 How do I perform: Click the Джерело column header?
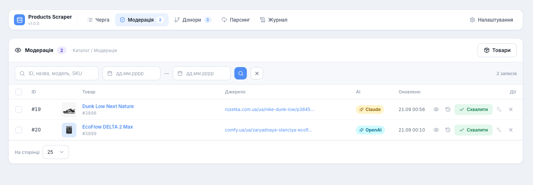235,92
